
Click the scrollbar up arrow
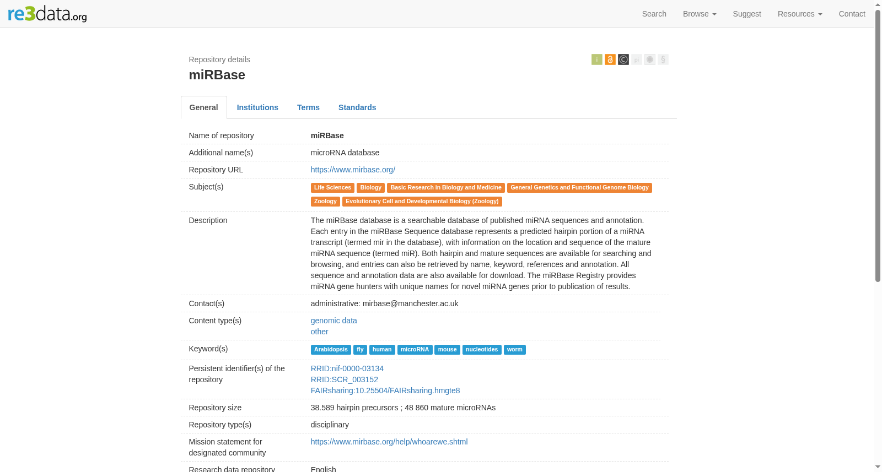coord(878,4)
